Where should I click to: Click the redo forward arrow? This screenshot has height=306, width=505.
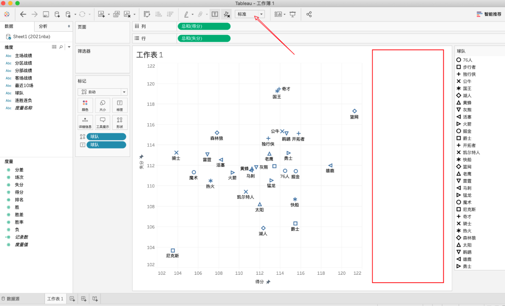click(x=34, y=14)
